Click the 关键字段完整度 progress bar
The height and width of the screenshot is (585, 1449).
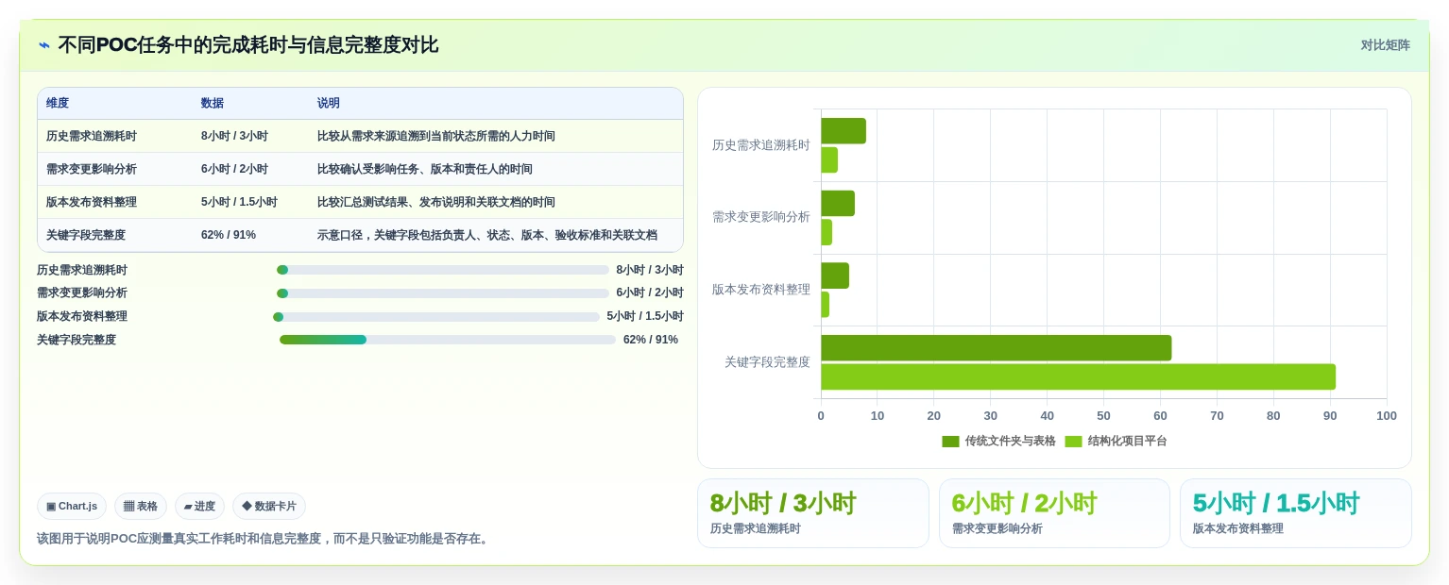point(448,340)
